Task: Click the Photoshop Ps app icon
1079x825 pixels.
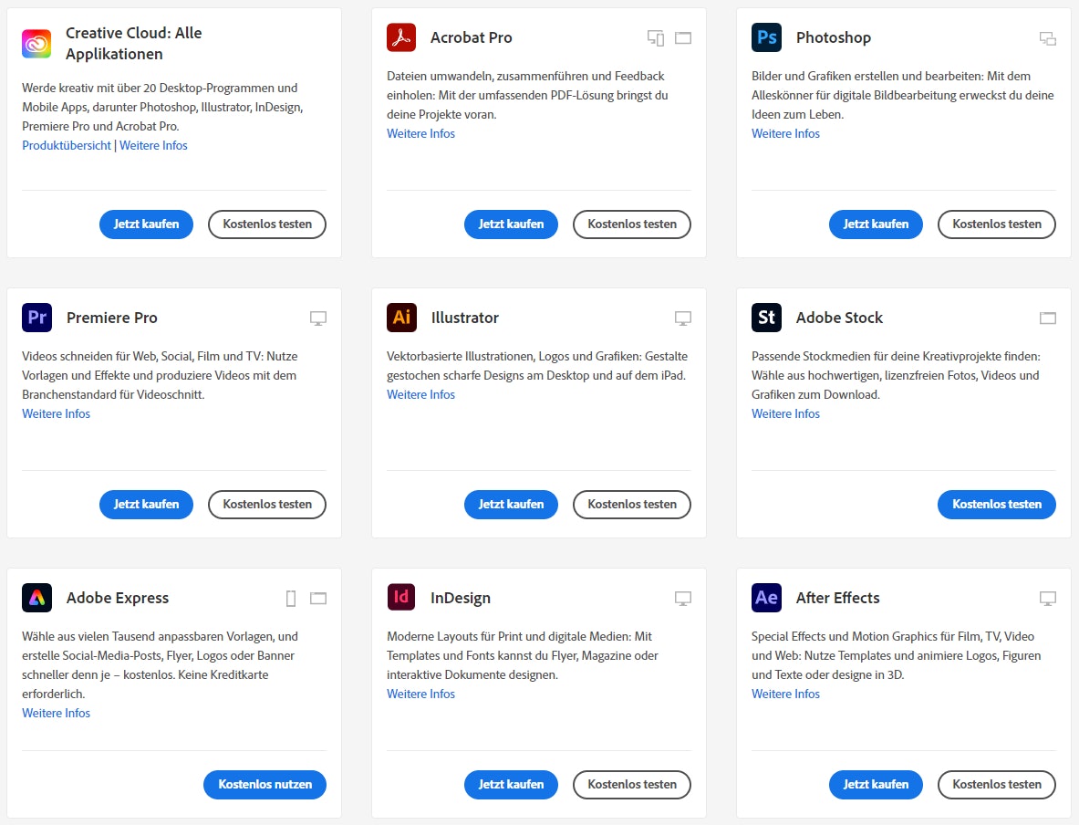Action: pyautogui.click(x=766, y=37)
